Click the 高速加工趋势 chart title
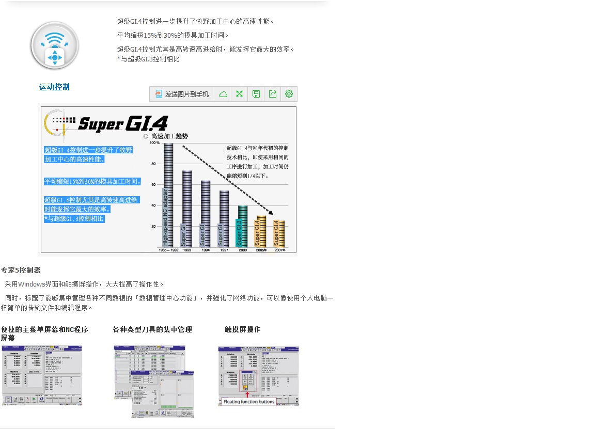Image resolution: width=595 pixels, height=429 pixels. point(169,136)
